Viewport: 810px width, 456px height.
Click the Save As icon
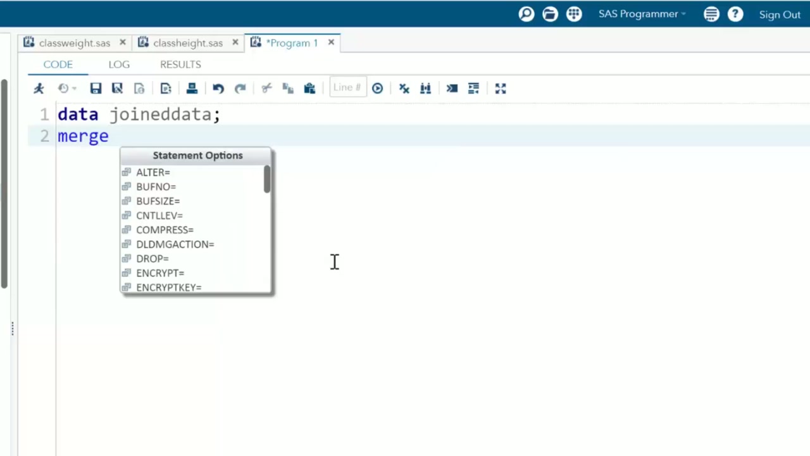117,89
